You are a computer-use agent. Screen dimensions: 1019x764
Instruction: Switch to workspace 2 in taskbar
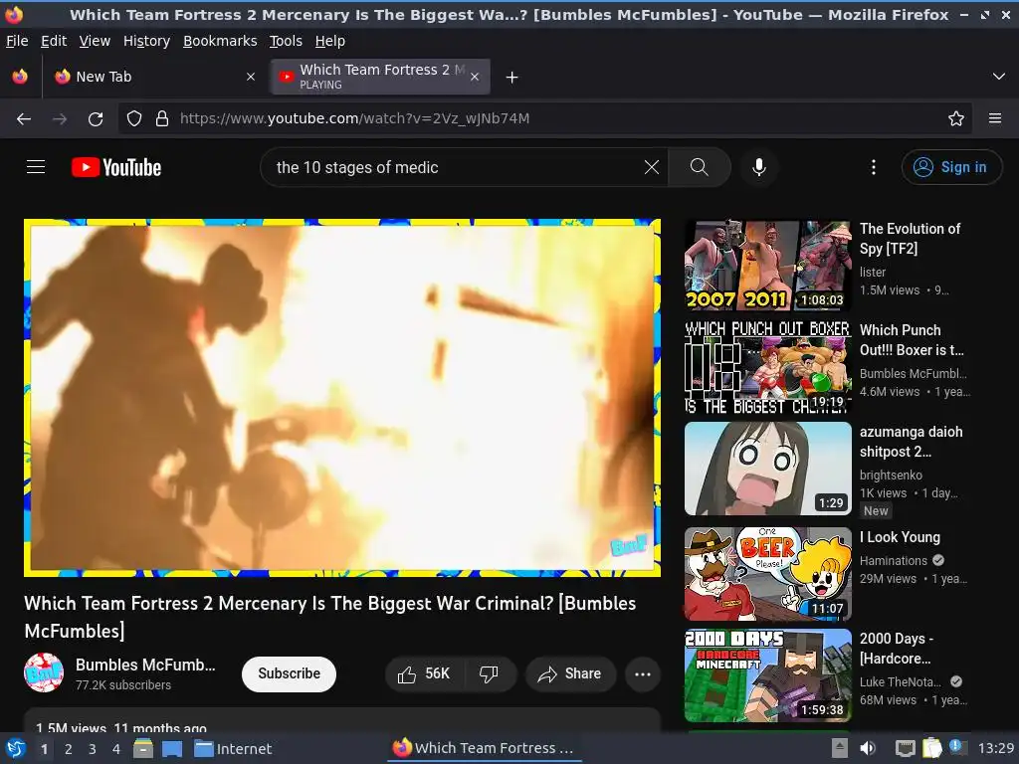pyautogui.click(x=69, y=749)
